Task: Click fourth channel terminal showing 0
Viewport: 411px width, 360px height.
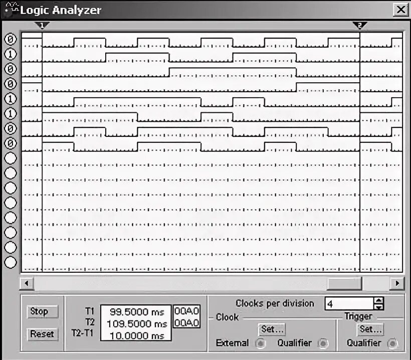Action: point(11,84)
